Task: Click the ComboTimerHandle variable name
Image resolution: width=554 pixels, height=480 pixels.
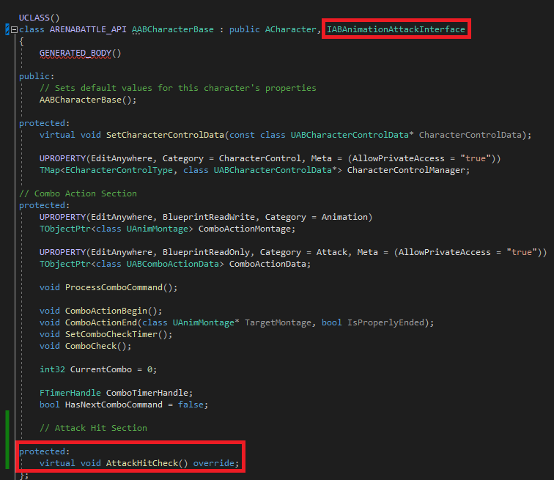Action: tap(147, 393)
